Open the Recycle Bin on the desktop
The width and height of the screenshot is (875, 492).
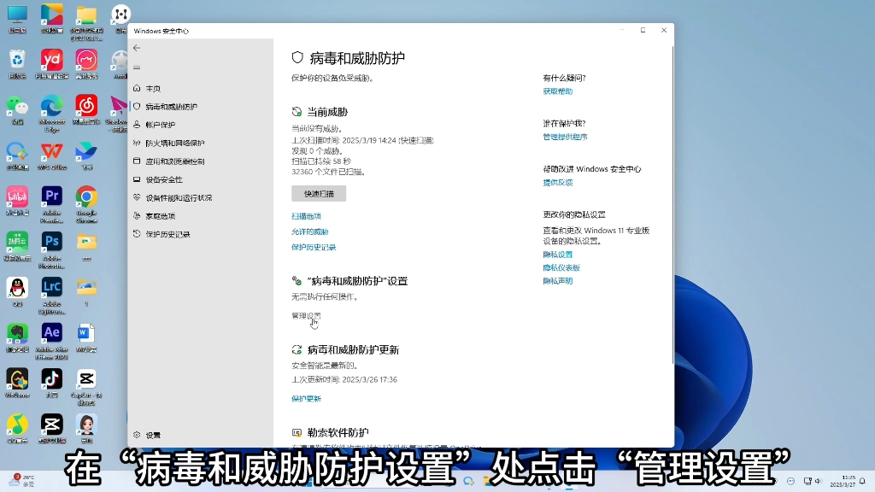click(17, 58)
